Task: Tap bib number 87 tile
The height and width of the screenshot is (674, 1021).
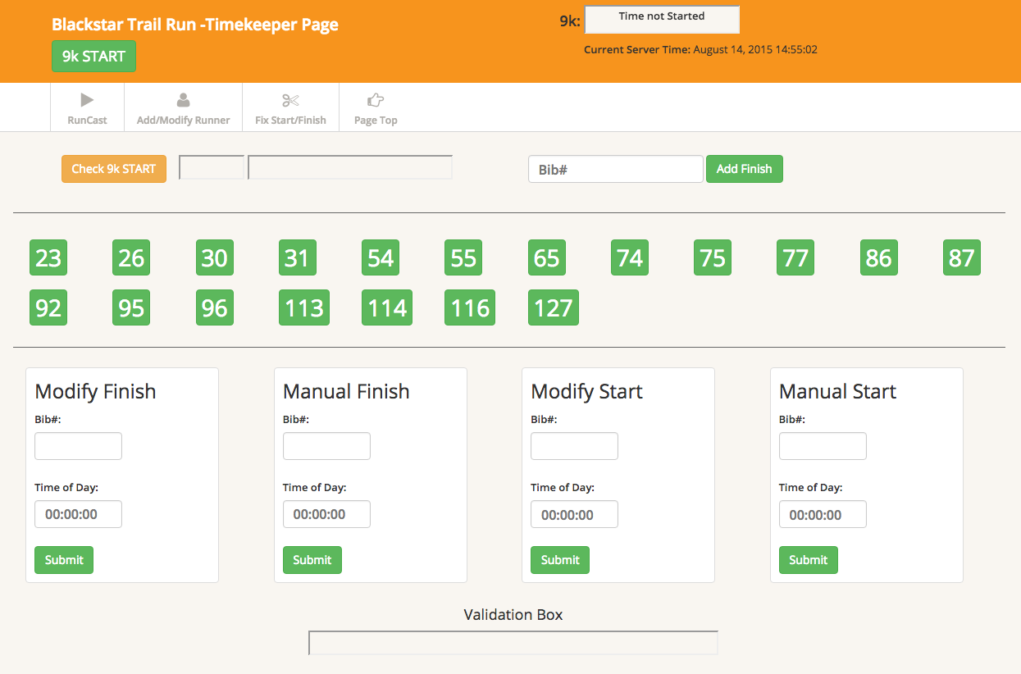Action: pyautogui.click(x=961, y=258)
